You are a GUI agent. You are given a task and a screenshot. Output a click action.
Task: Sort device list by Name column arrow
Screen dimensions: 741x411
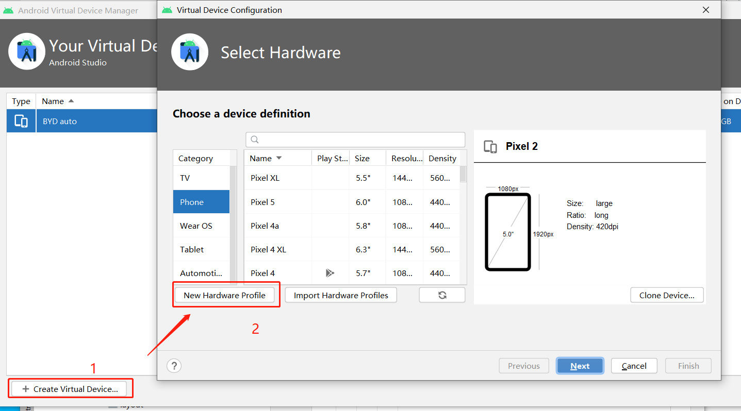(279, 158)
